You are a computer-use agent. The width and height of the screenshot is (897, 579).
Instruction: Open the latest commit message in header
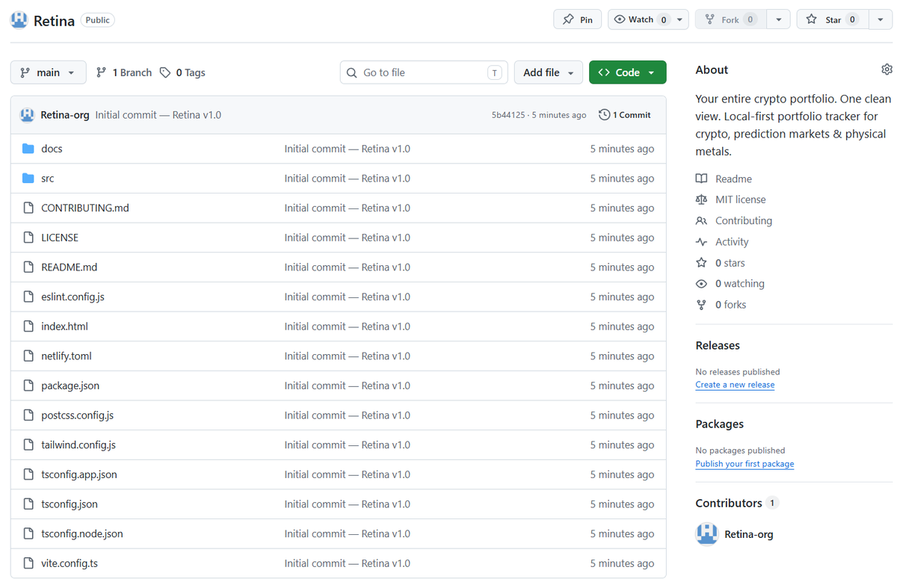(158, 115)
